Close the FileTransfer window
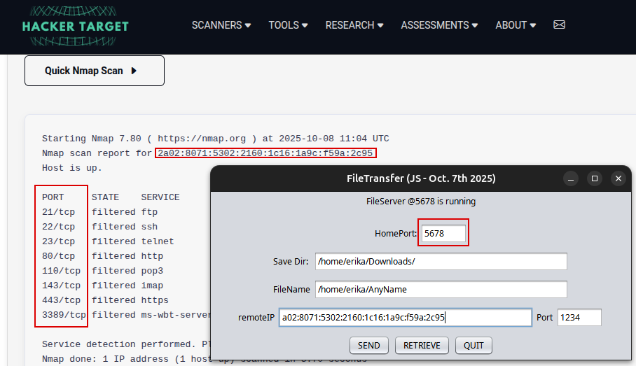Viewport: 636px width, 366px height. tap(618, 178)
